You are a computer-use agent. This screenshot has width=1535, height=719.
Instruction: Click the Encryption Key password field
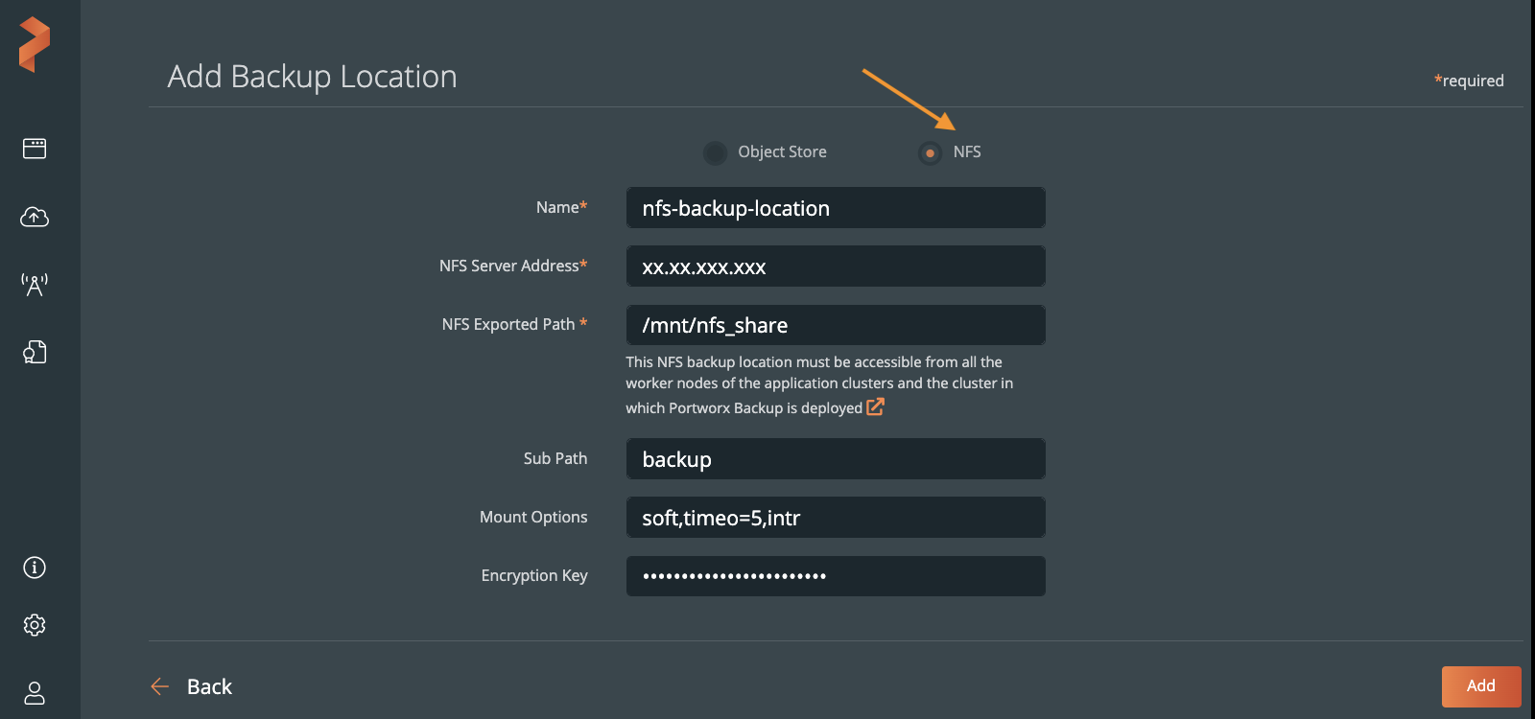835,576
